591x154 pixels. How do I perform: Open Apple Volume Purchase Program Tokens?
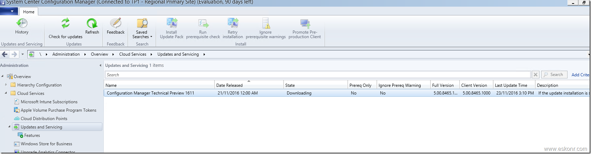click(59, 110)
